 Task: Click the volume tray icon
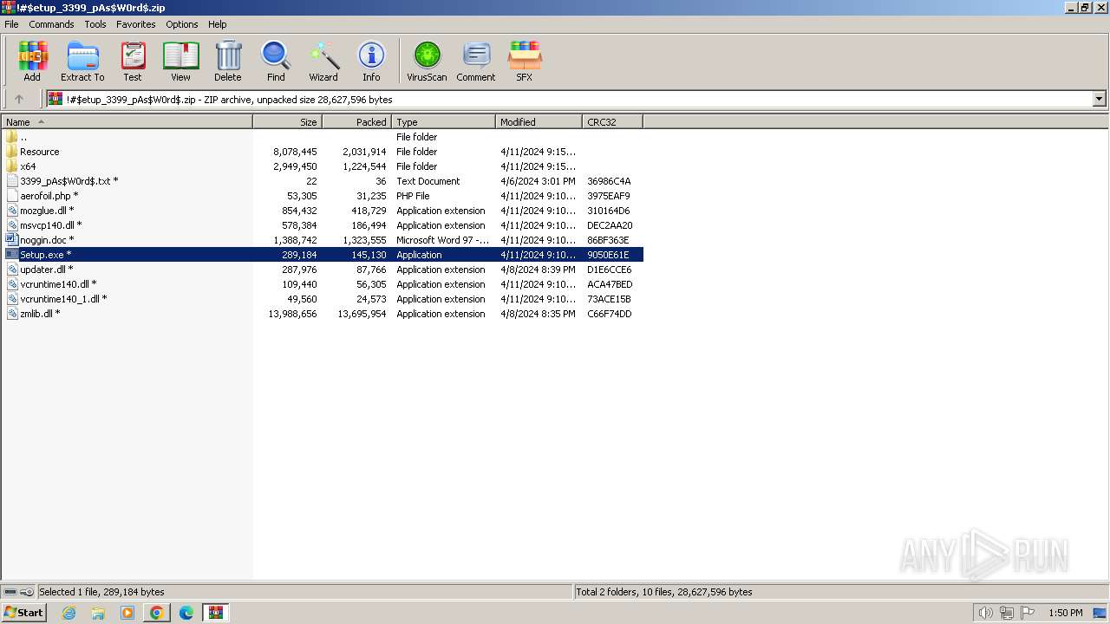point(985,613)
